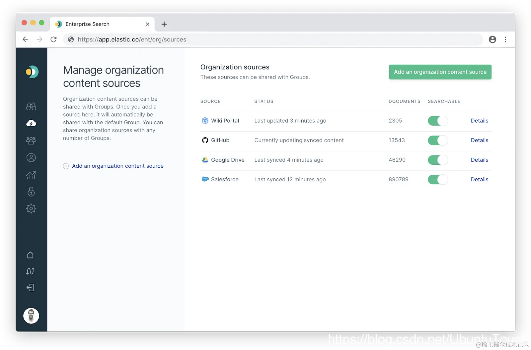Click the Salesforce source name
This screenshot has height=350, width=531.
point(225,179)
